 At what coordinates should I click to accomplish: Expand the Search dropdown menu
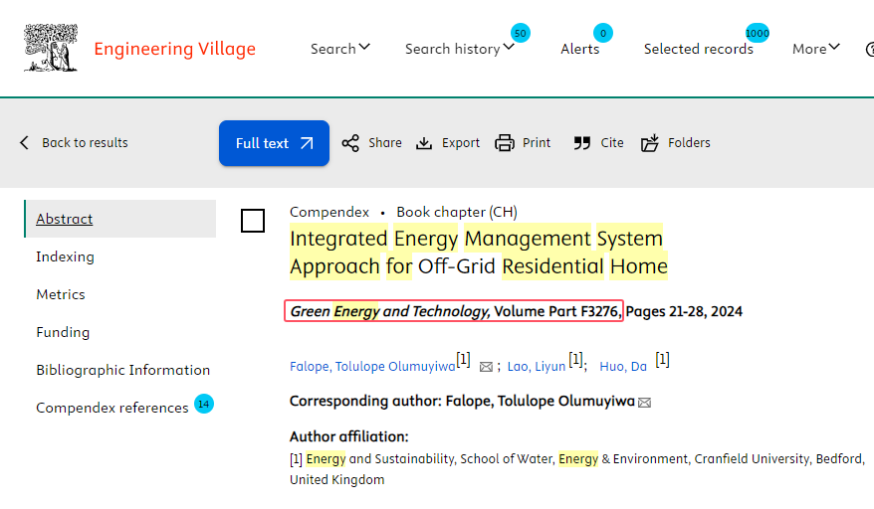tap(339, 49)
